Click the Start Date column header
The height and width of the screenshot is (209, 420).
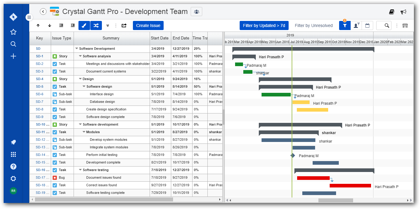(x=160, y=38)
